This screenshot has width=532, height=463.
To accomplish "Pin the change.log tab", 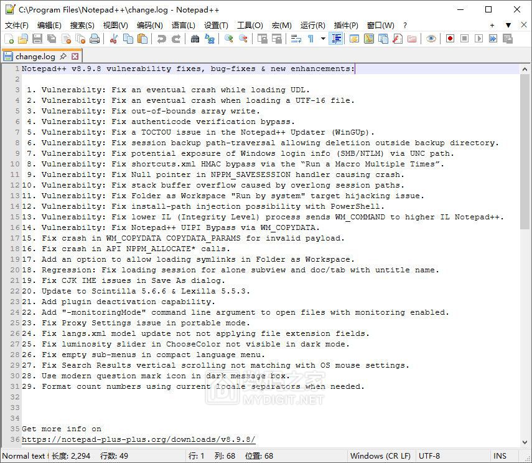I will (63, 56).
